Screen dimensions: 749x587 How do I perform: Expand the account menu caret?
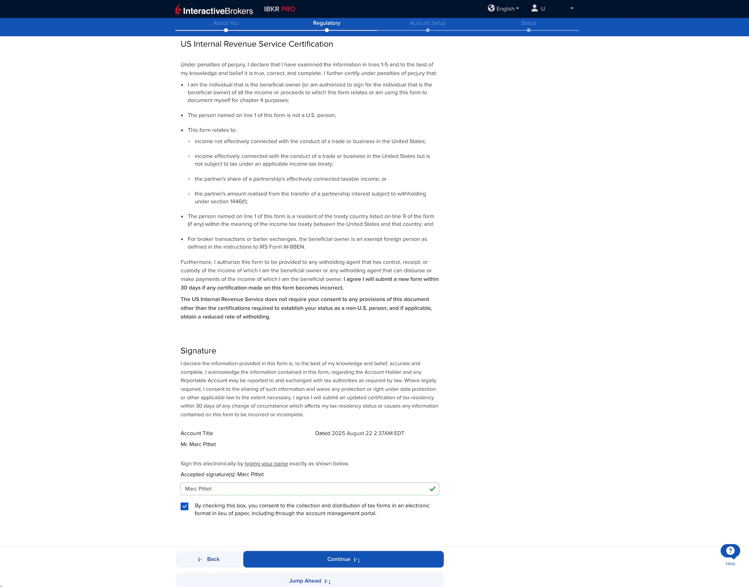coord(572,8)
